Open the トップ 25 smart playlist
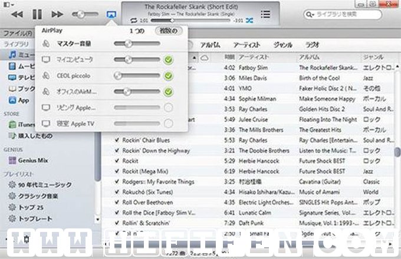The width and height of the screenshot is (401, 259). pos(26,207)
